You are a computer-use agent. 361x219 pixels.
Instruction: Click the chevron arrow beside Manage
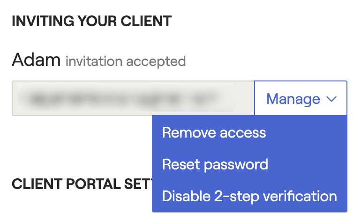pyautogui.click(x=331, y=99)
